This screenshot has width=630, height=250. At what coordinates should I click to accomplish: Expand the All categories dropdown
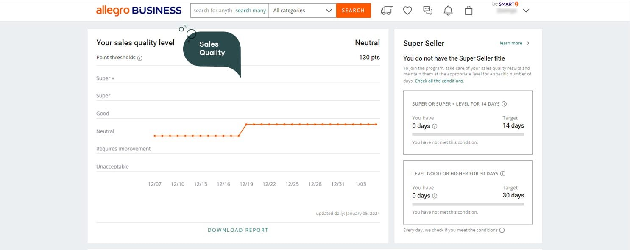tap(302, 11)
